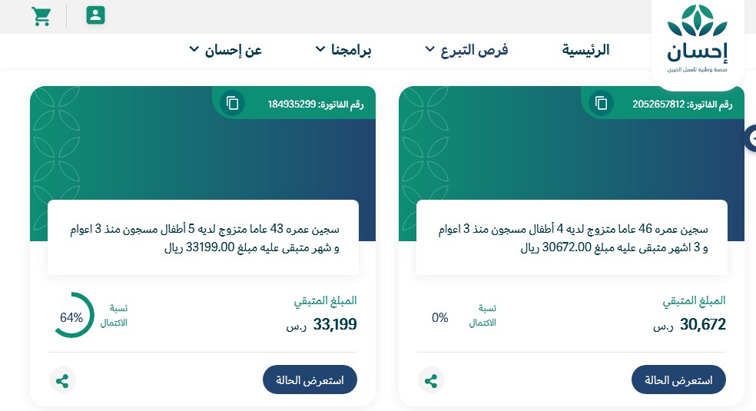756x411 pixels.
Task: Click استعرض الحالة for the 43-year-old prisoner
Action: pyautogui.click(x=310, y=380)
